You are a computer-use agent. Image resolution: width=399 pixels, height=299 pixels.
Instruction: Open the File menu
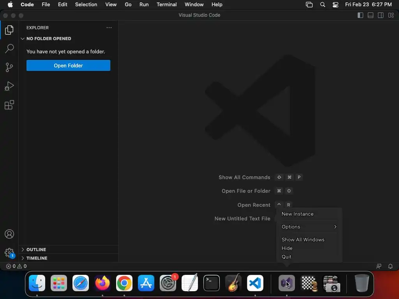(46, 5)
